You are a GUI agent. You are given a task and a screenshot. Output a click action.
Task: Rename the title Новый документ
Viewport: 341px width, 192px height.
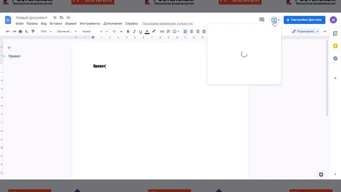point(31,18)
